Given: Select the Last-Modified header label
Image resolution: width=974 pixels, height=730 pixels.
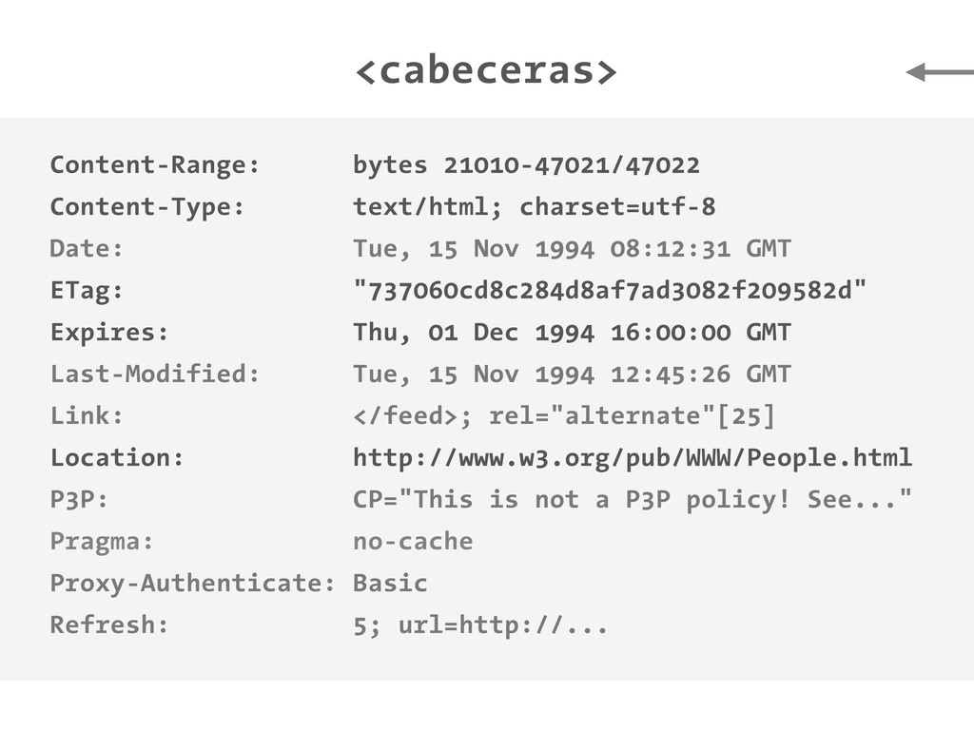Looking at the screenshot, I should [x=155, y=375].
